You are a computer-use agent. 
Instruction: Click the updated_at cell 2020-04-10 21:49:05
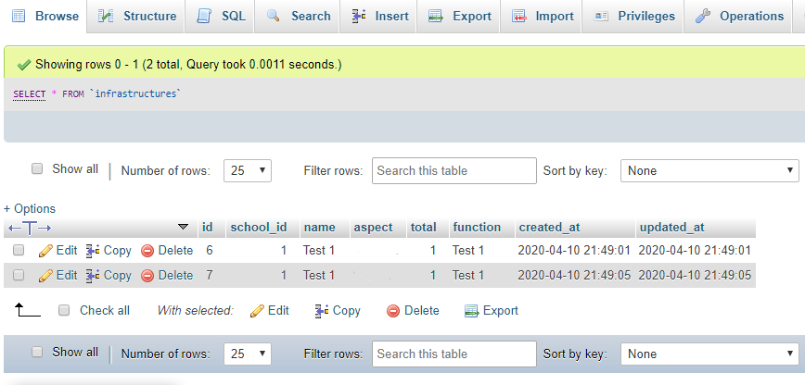click(695, 275)
